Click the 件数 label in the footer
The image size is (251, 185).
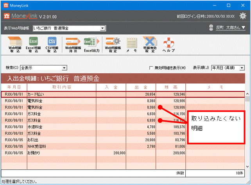[180, 173]
